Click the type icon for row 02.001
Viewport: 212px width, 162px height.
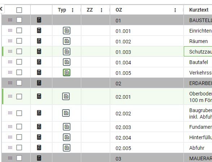point(66,96)
